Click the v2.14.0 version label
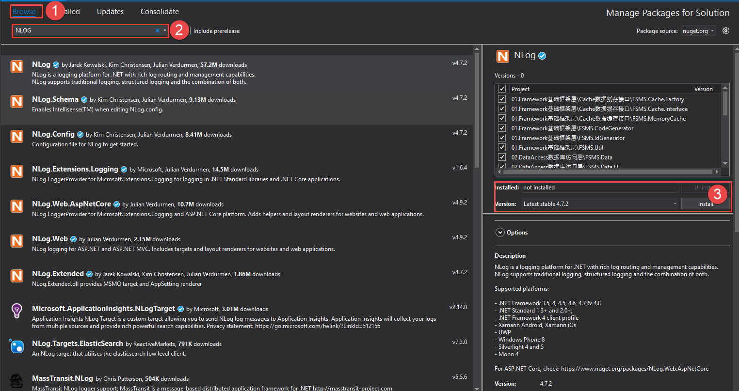739x391 pixels. pos(458,307)
